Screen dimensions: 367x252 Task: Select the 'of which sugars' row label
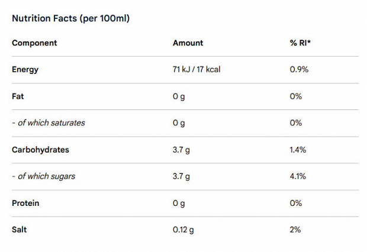44,176
